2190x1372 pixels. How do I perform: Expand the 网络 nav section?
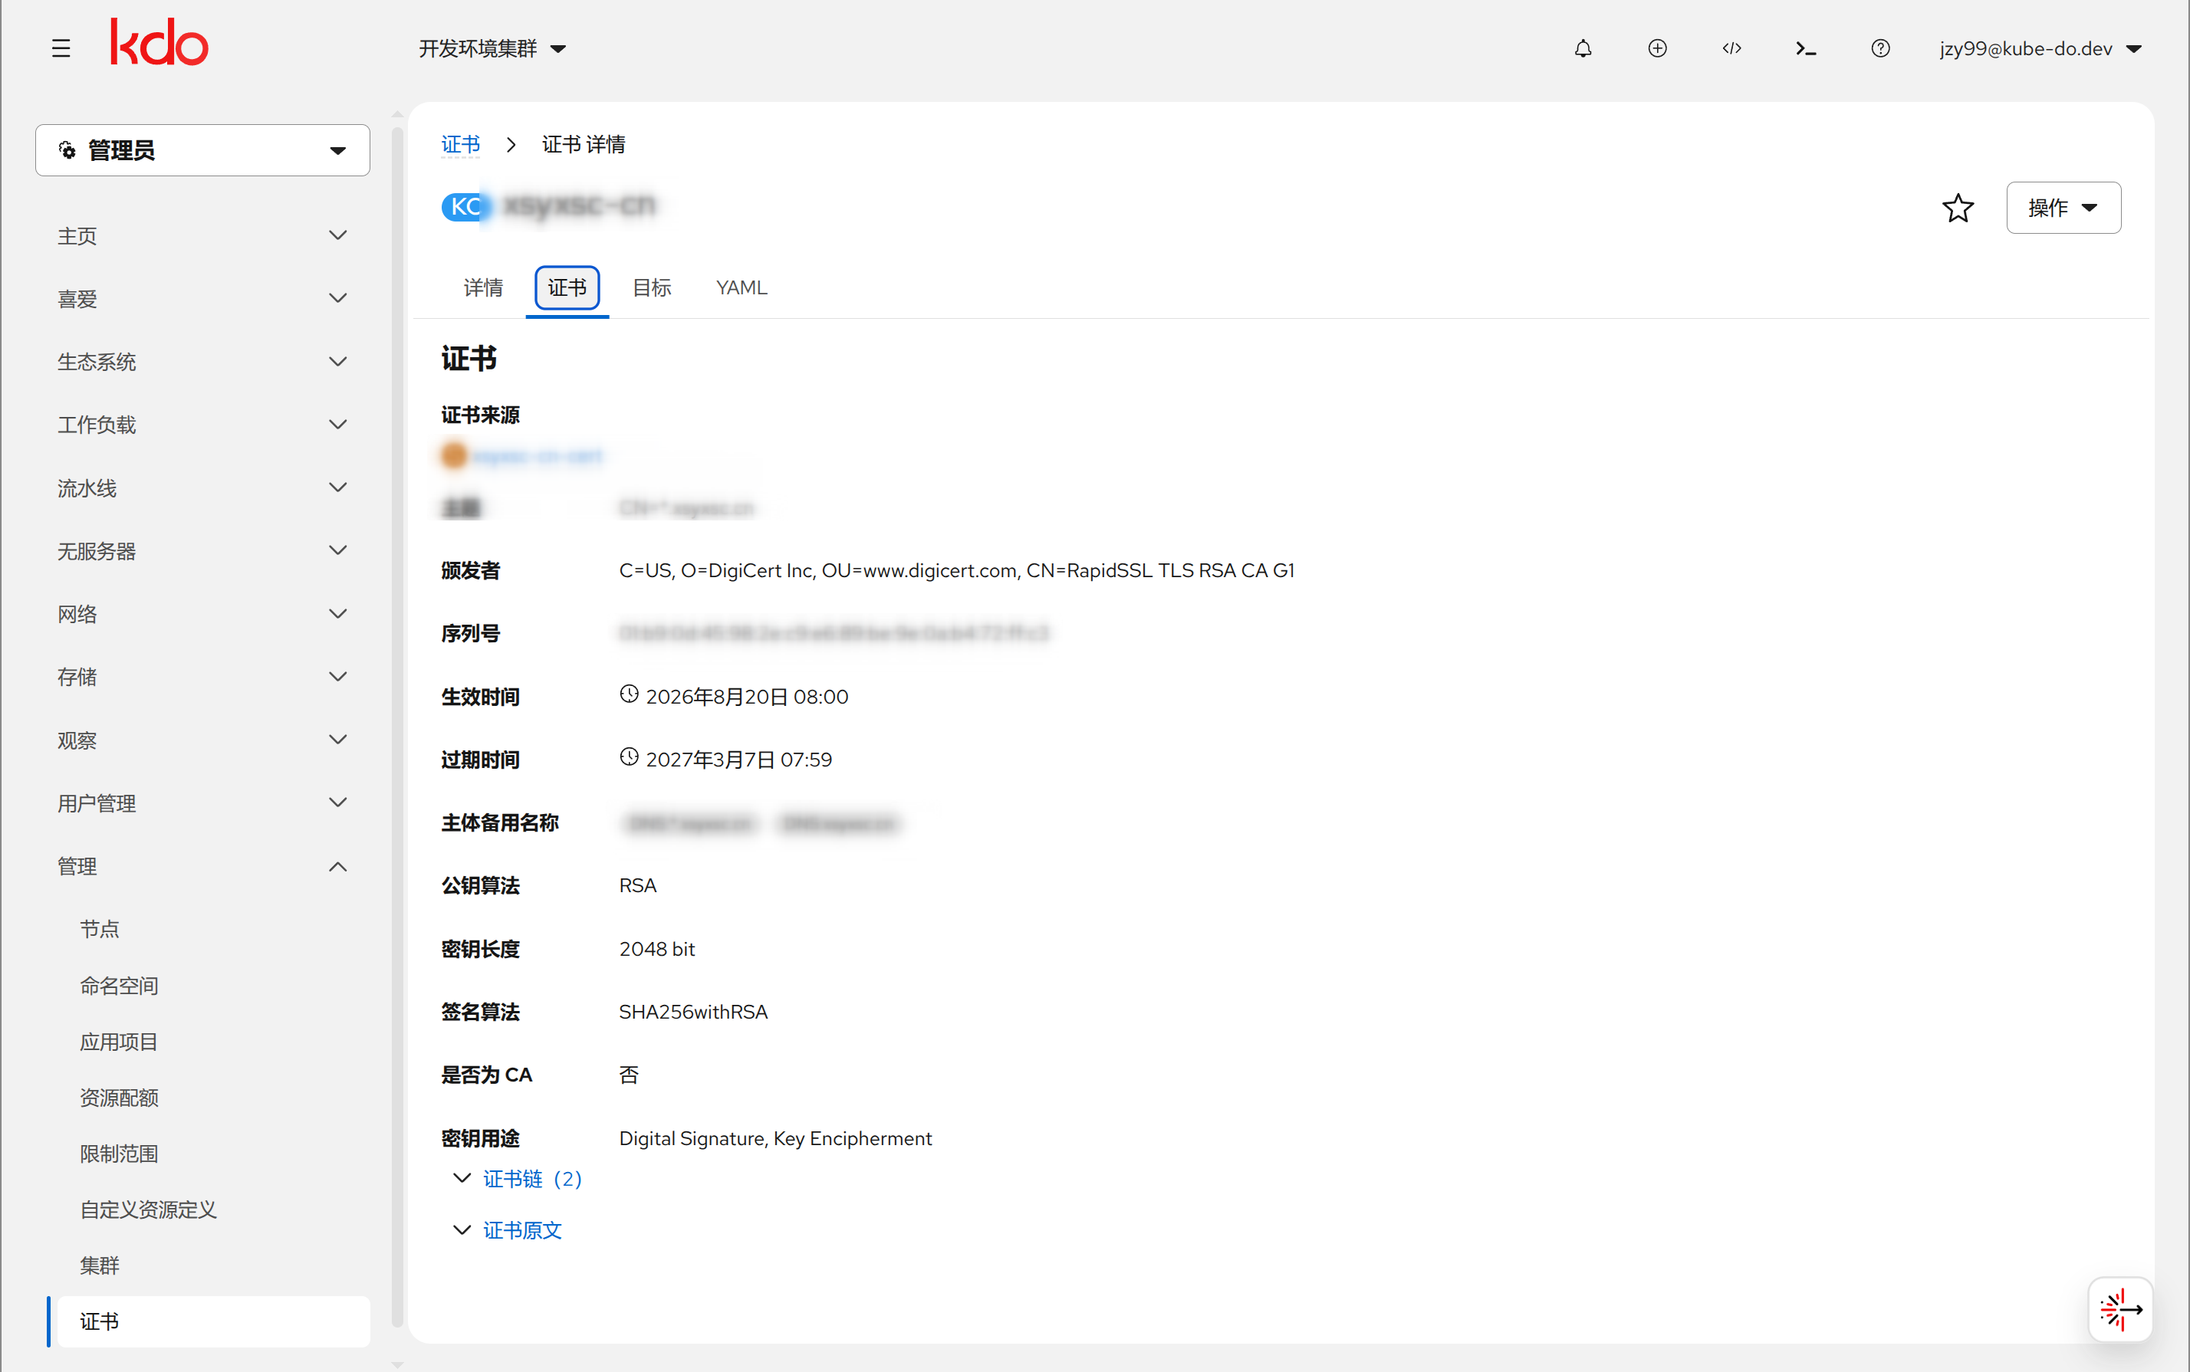click(x=202, y=614)
